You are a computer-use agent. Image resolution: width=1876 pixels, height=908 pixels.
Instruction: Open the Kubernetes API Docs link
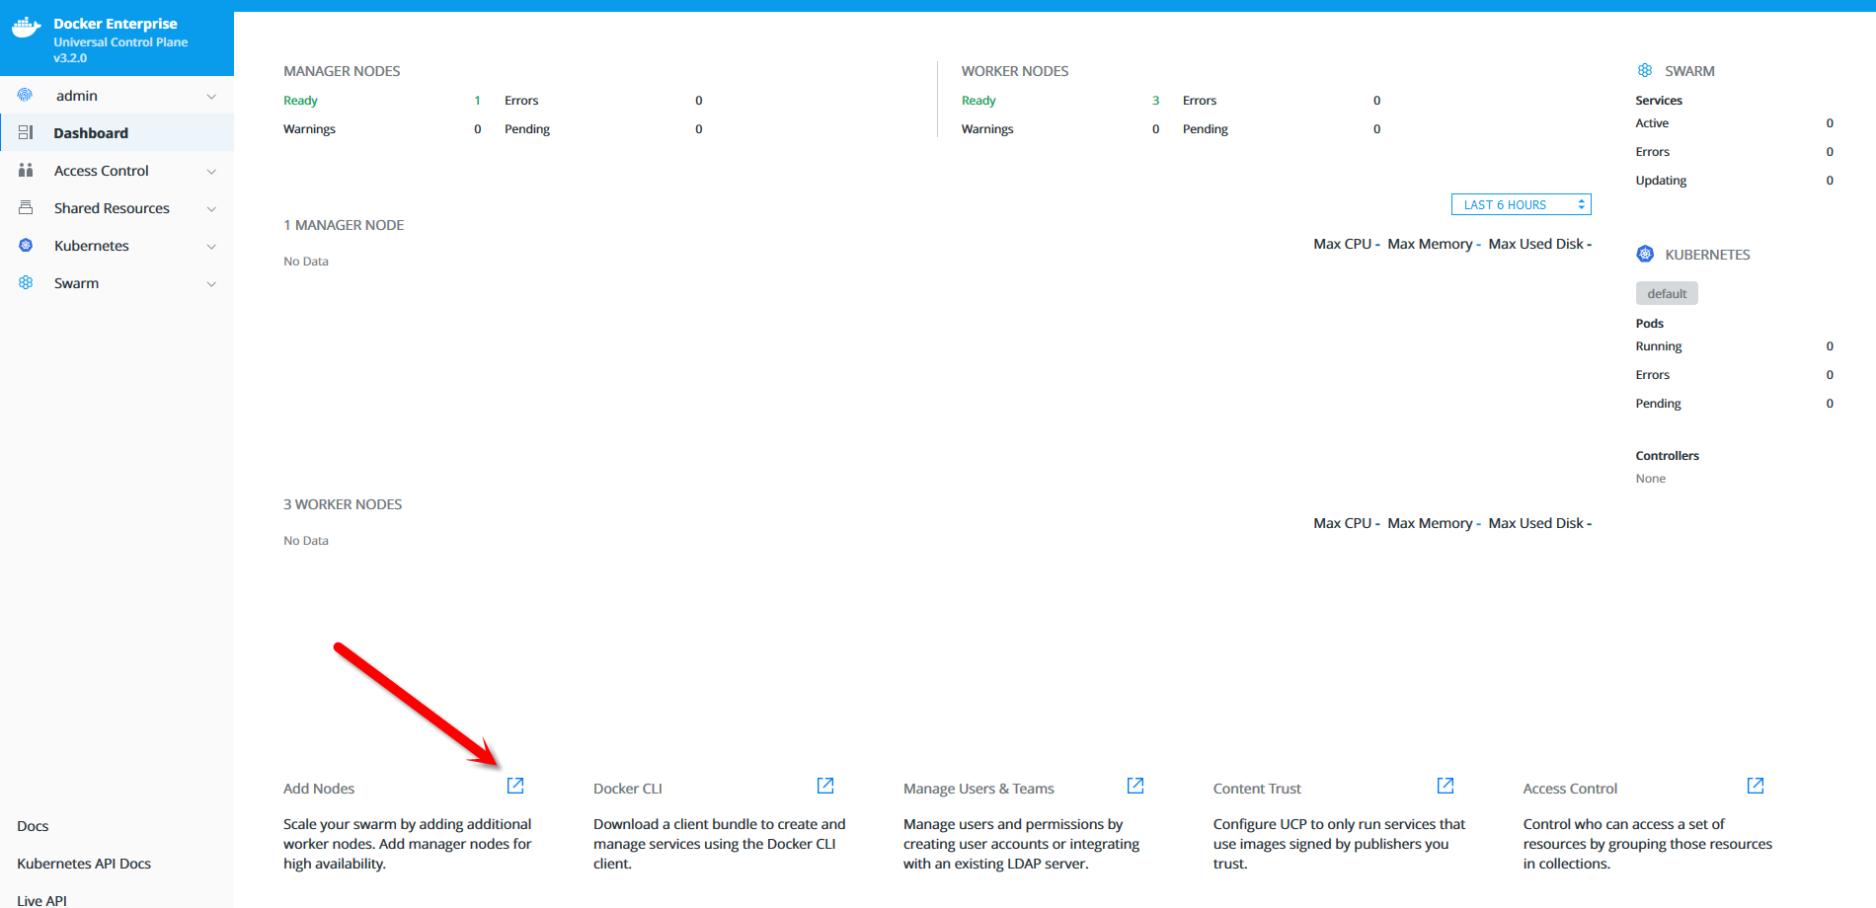[x=84, y=864]
